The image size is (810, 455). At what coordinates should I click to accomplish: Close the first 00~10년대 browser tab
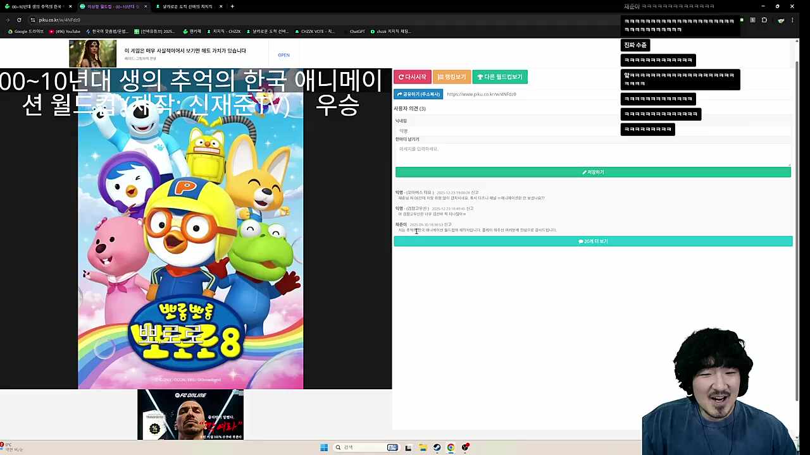(70, 6)
